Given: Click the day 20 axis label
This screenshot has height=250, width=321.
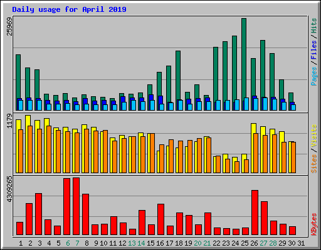Looking at the screenshot, I should [x=197, y=243].
